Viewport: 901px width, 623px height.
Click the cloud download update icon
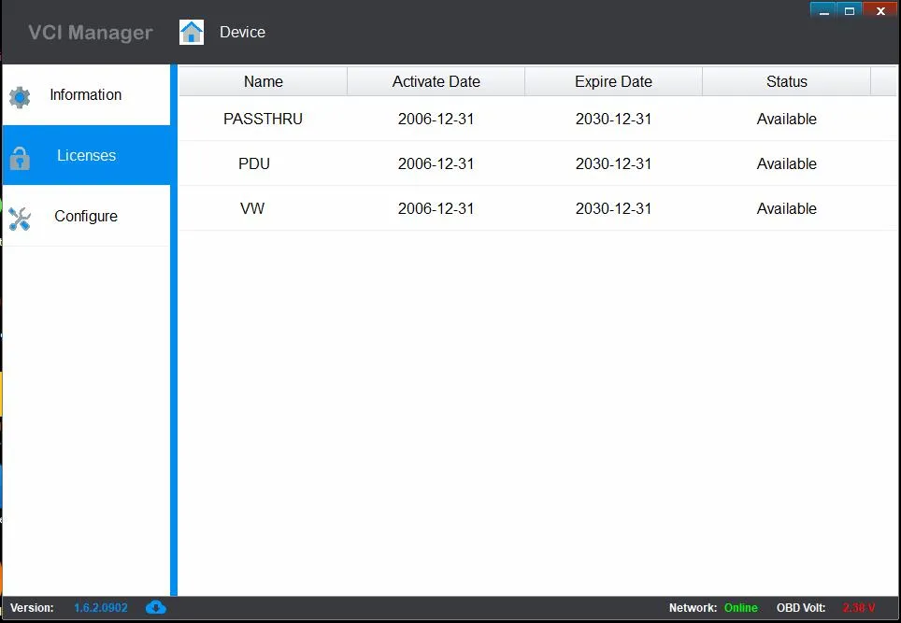pyautogui.click(x=156, y=608)
